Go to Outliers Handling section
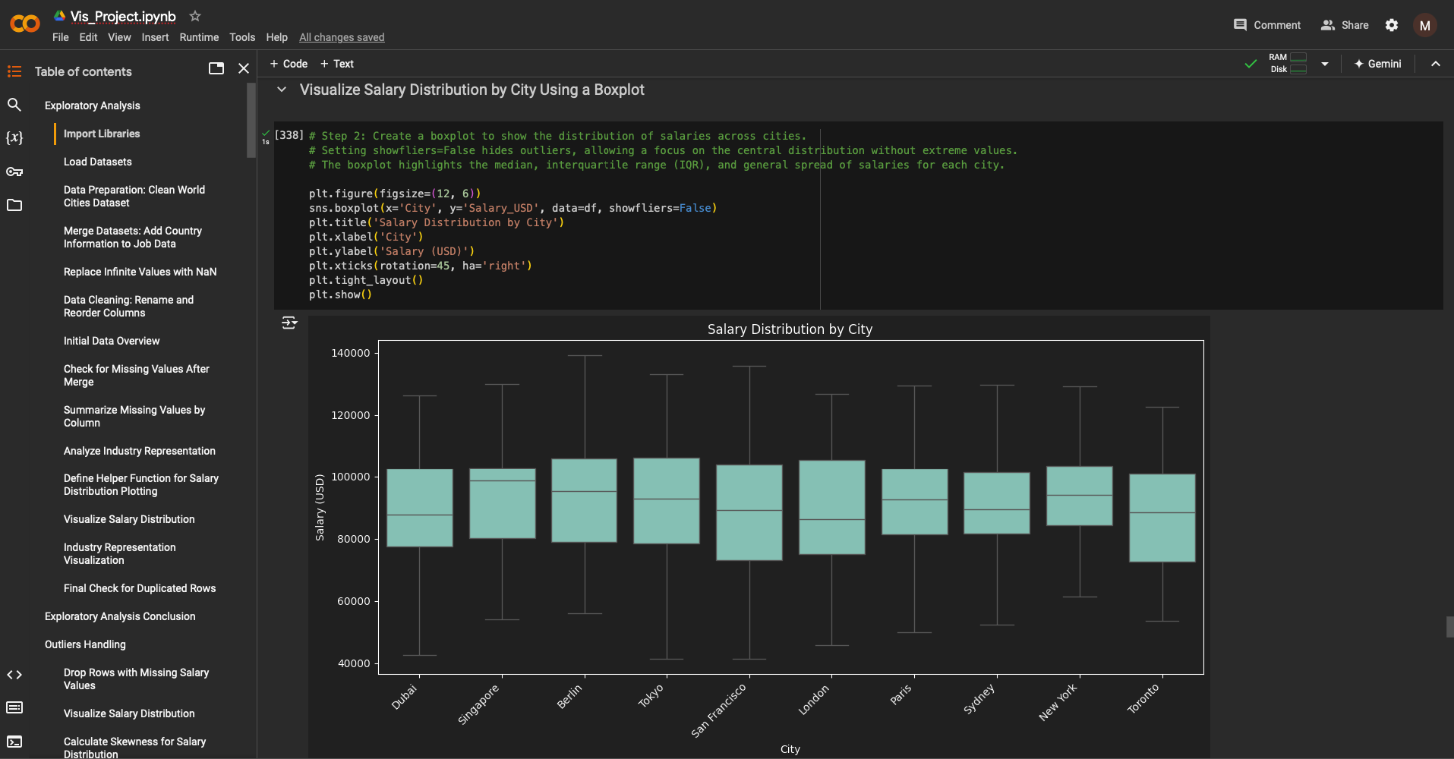Image resolution: width=1454 pixels, height=759 pixels. point(85,644)
